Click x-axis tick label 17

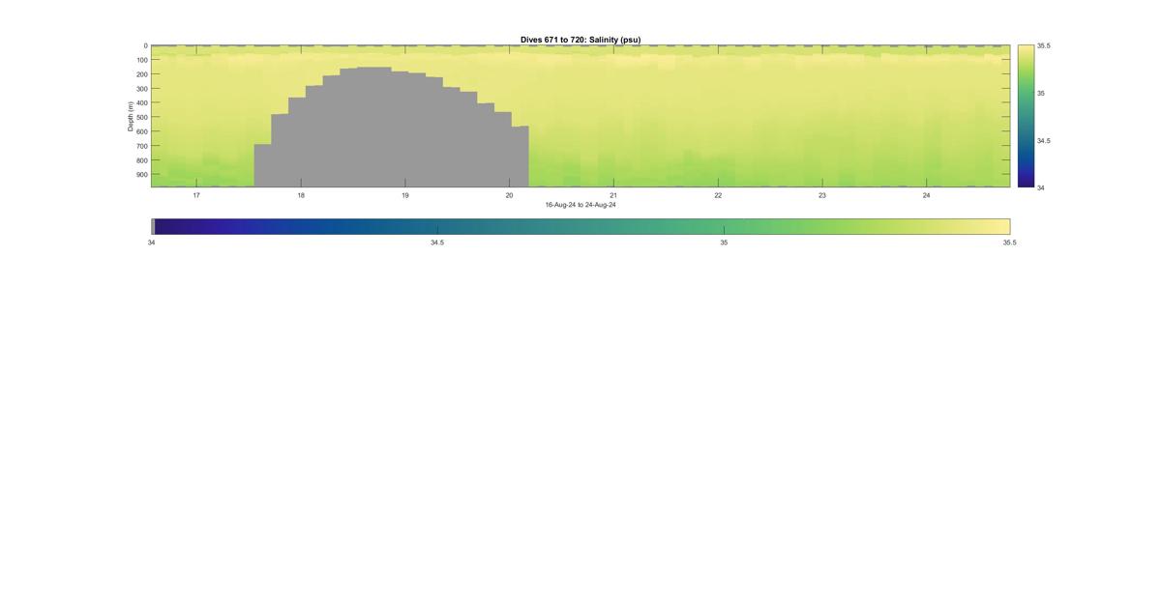point(196,195)
